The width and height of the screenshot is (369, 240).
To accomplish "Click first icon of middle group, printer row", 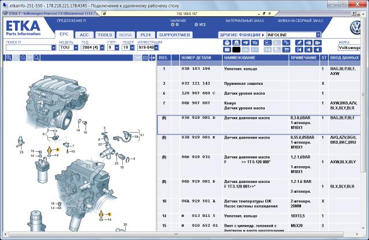I will 268,43.
